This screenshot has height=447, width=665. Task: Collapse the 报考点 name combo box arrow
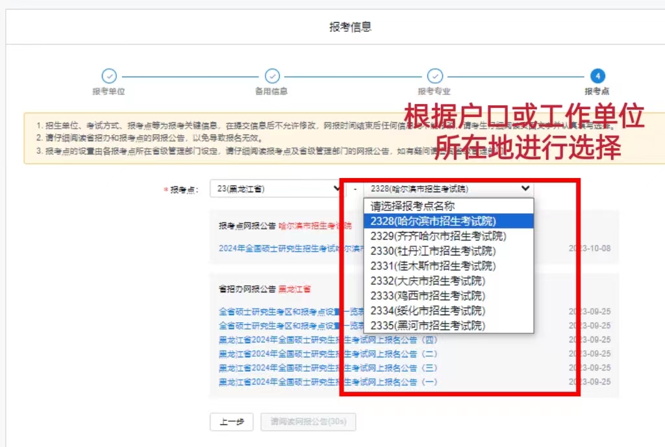525,189
